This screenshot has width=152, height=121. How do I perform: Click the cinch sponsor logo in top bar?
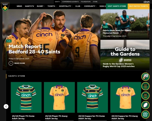coord(146,2)
